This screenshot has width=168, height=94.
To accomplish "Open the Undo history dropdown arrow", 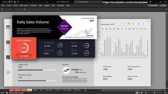I will click(20, 2).
